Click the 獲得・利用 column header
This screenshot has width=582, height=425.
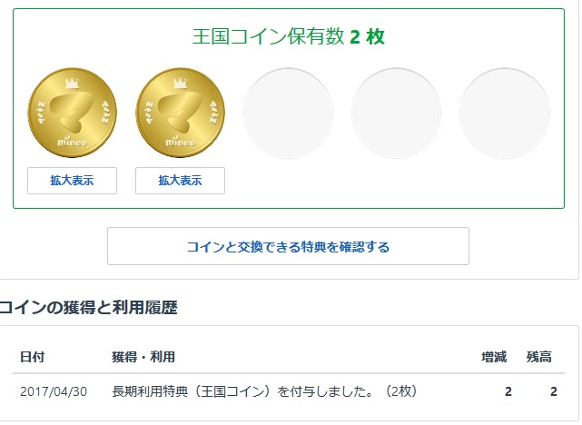click(x=143, y=357)
